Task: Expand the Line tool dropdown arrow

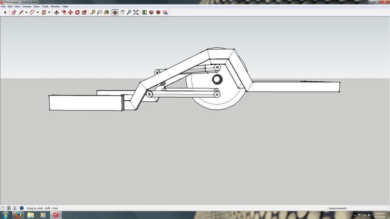Action: pos(26,12)
